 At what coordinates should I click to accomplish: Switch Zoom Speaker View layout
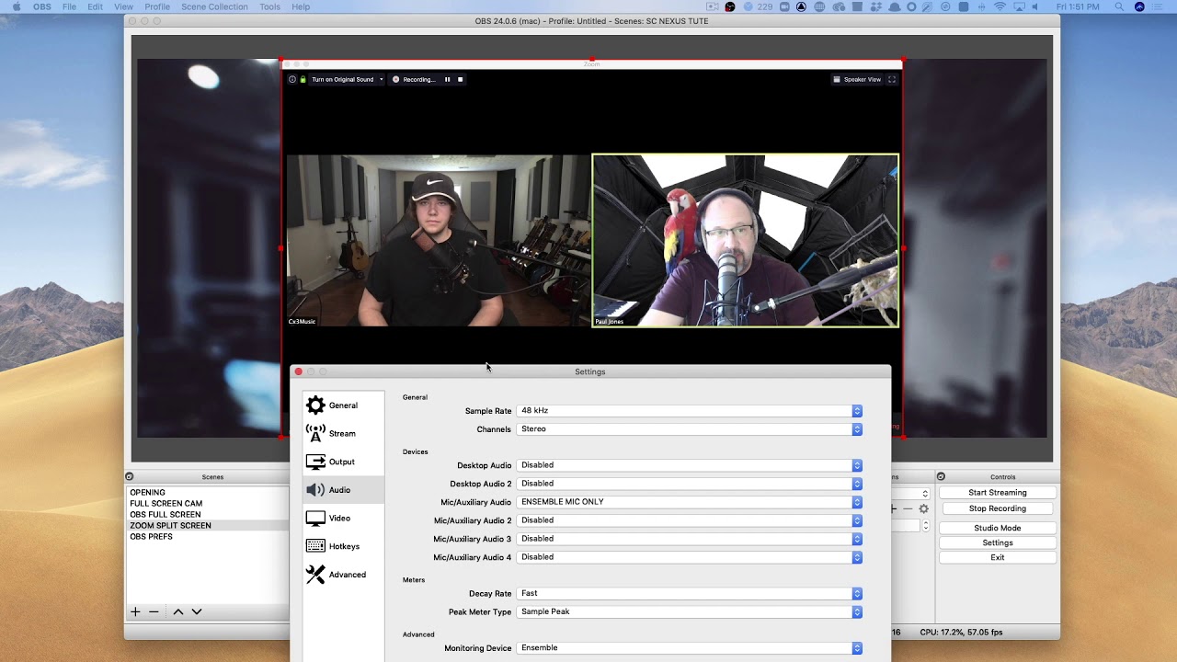[857, 79]
